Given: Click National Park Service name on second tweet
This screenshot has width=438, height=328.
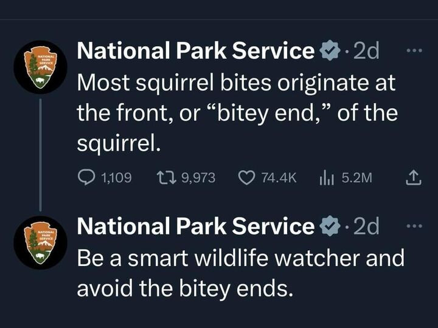Looking at the screenshot, I should [195, 227].
